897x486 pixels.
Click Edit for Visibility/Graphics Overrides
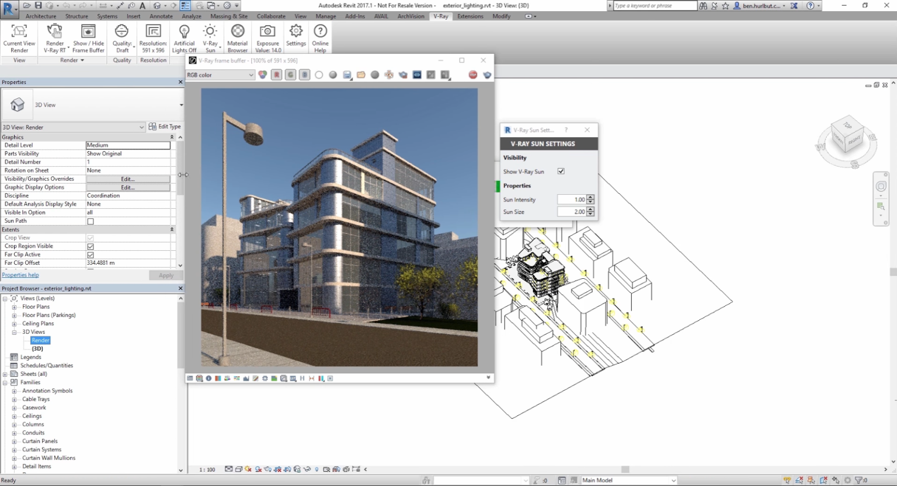point(128,179)
